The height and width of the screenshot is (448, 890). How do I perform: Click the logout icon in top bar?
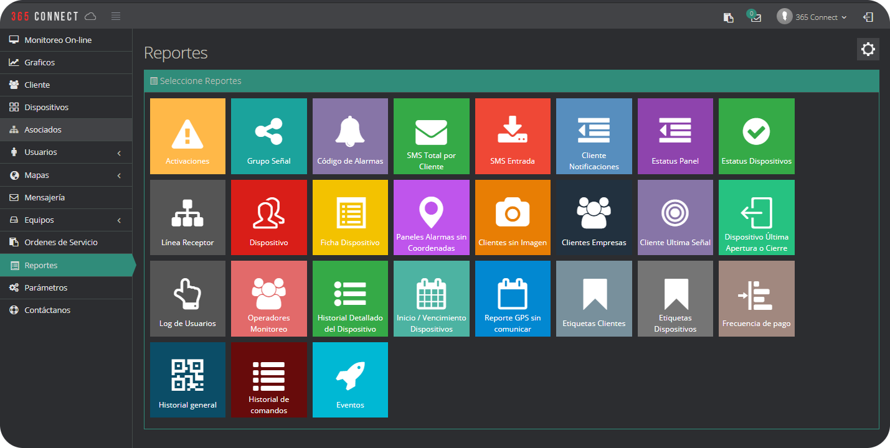click(868, 17)
